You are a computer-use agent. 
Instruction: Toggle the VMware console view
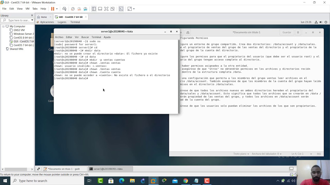click(121, 9)
